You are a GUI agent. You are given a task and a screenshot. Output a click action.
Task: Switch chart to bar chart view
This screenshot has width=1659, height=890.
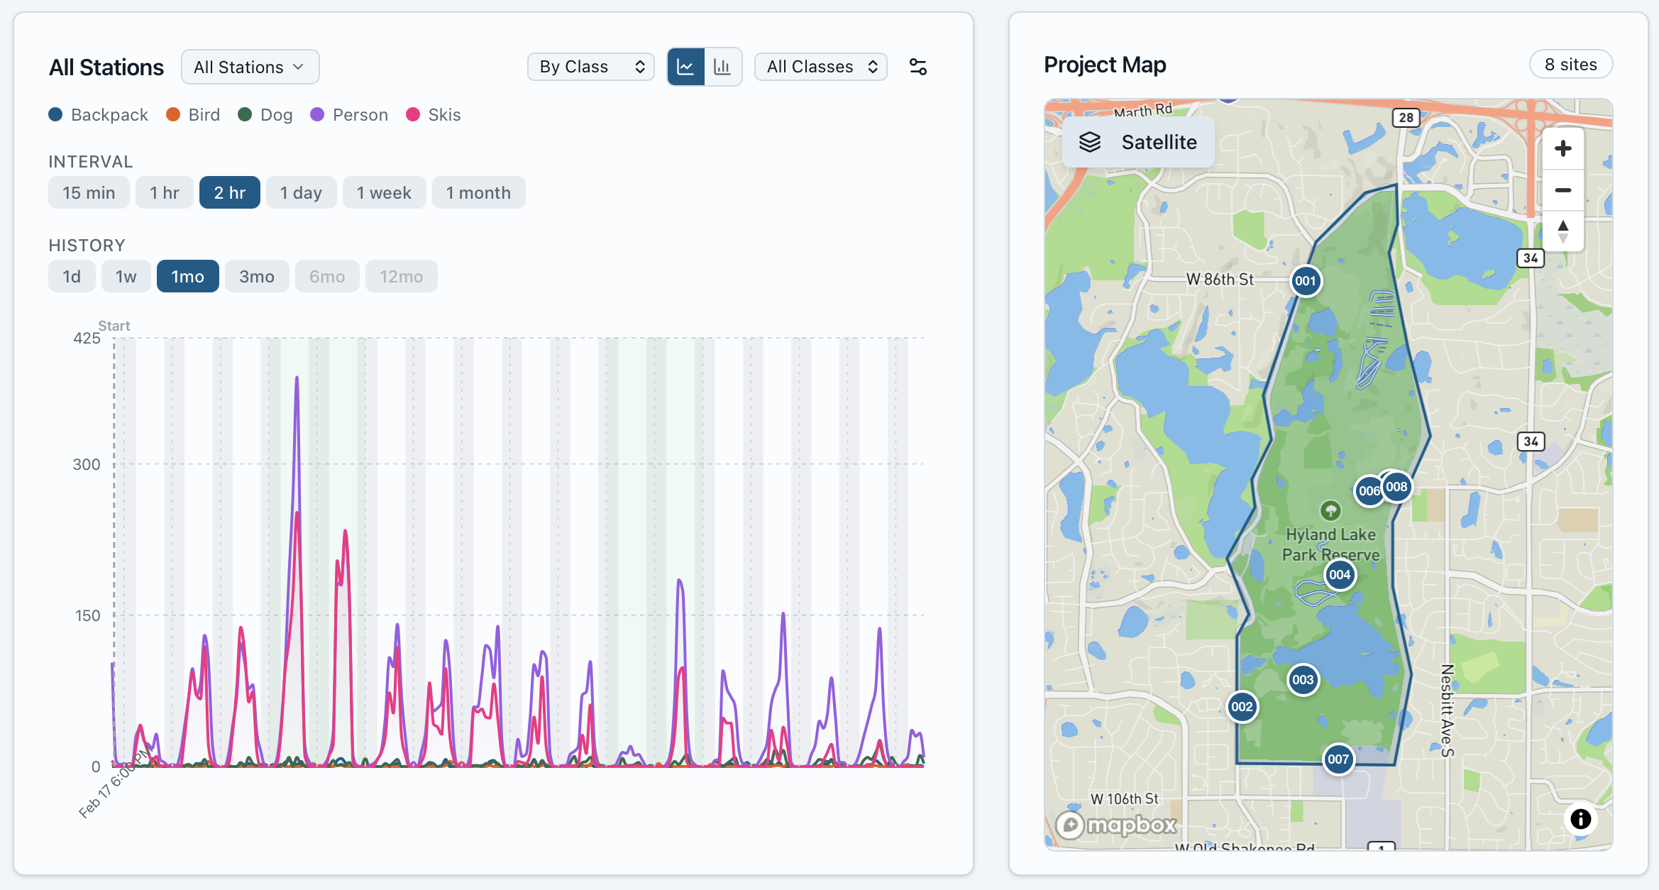coord(722,66)
